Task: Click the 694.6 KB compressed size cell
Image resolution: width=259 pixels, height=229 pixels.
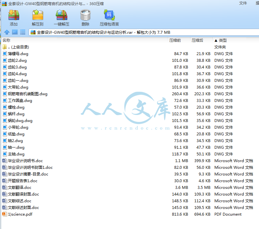Action: [202, 214]
